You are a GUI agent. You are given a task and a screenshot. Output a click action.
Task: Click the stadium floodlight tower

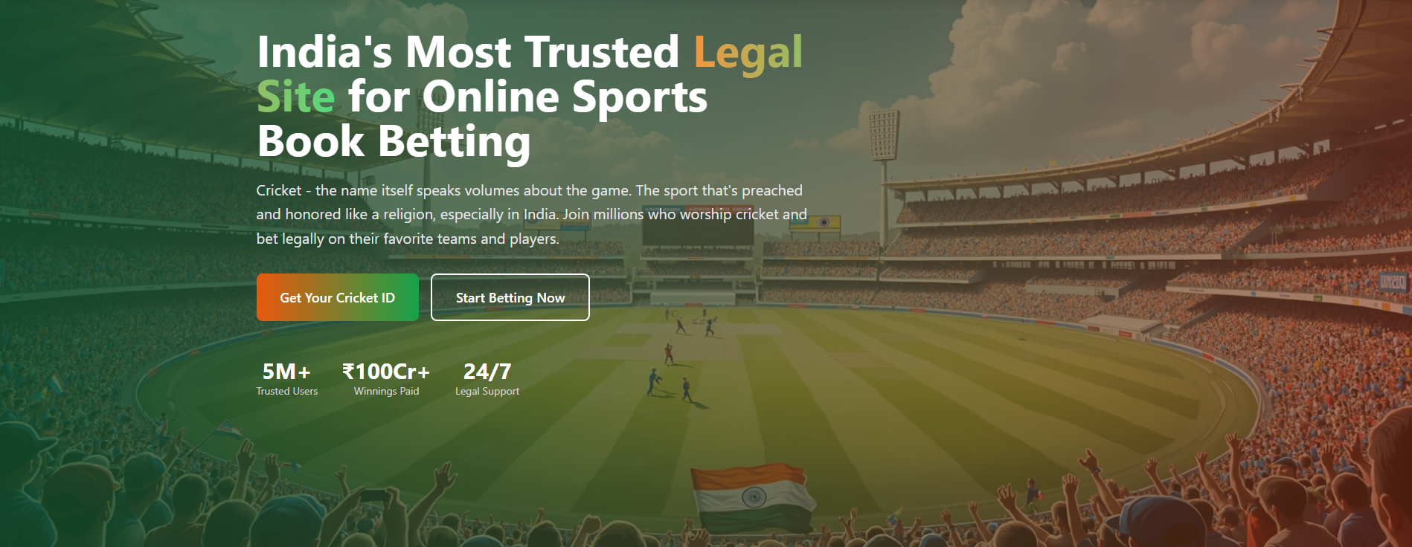[884, 175]
